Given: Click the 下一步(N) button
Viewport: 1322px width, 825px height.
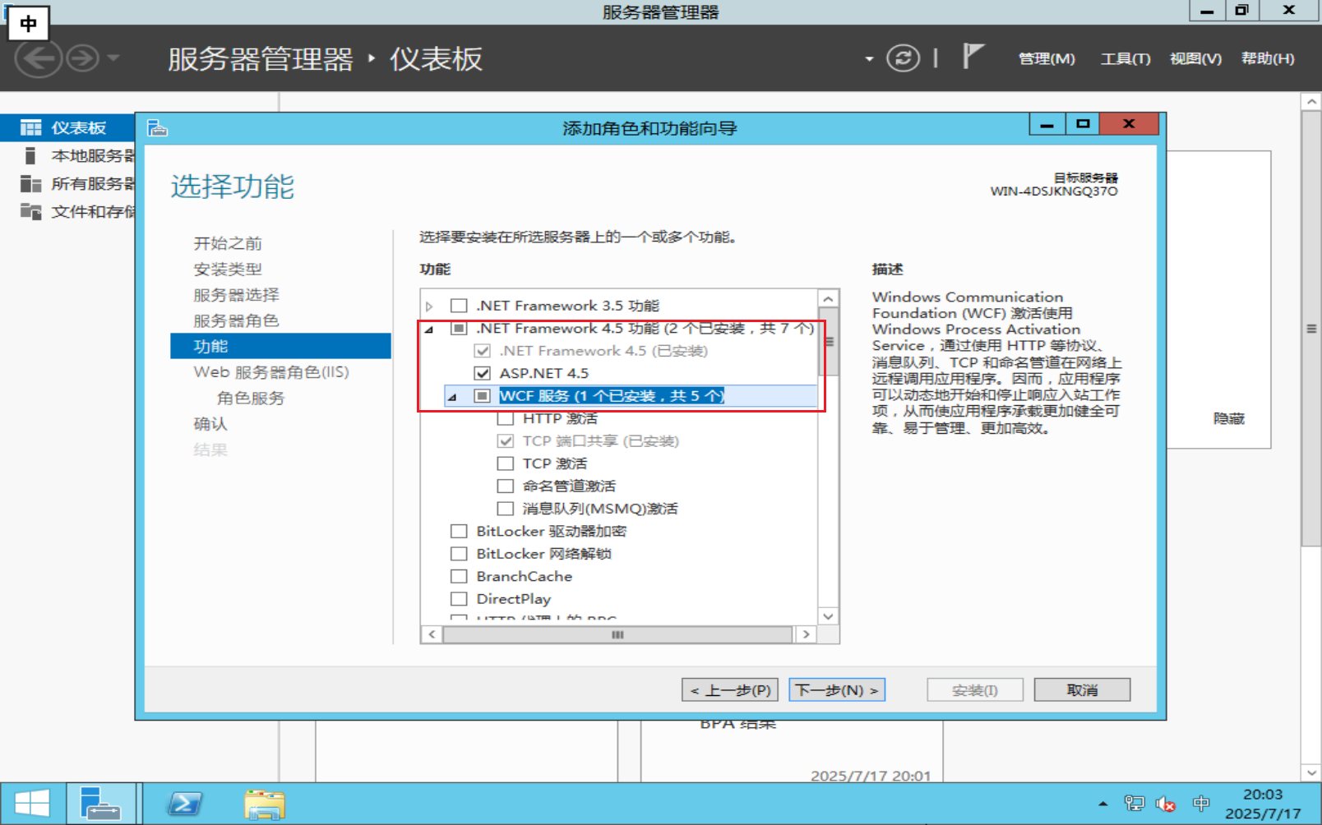Looking at the screenshot, I should pyautogui.click(x=836, y=689).
